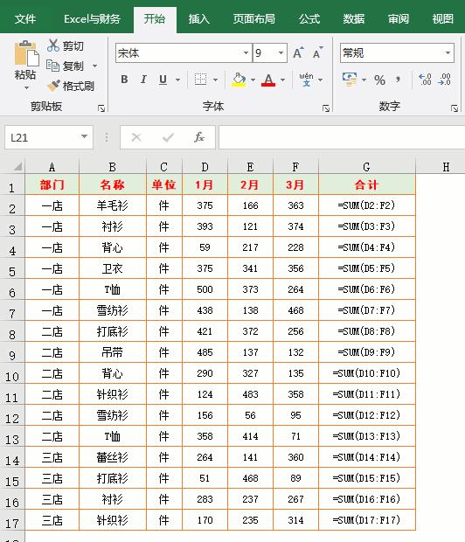
Task: Switch to the 插入 tab
Action: click(199, 19)
